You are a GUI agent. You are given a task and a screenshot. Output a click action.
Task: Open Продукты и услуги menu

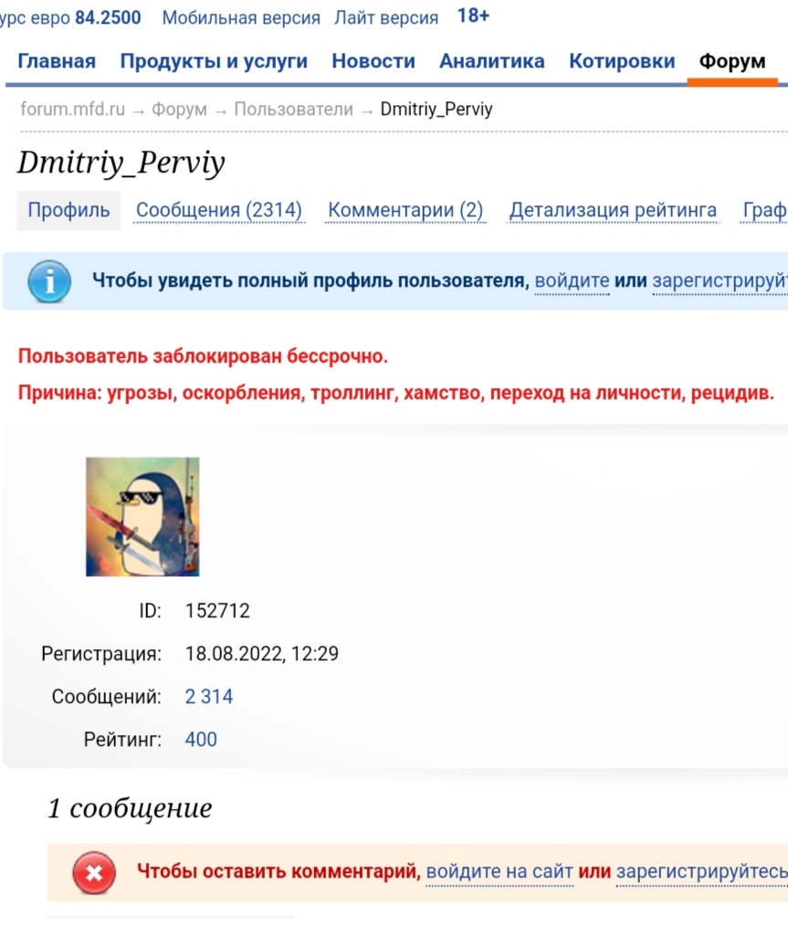tap(214, 61)
